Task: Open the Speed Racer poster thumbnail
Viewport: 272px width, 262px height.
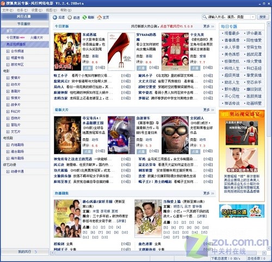Action: tap(121, 135)
